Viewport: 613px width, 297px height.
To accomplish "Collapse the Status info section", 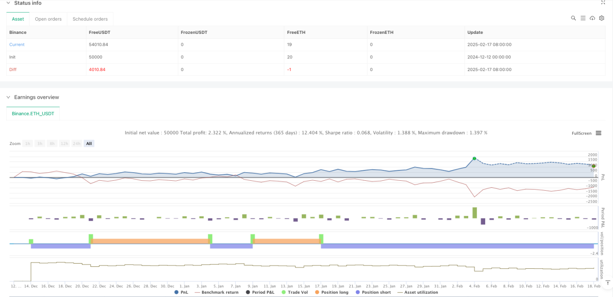I will pos(8,3).
